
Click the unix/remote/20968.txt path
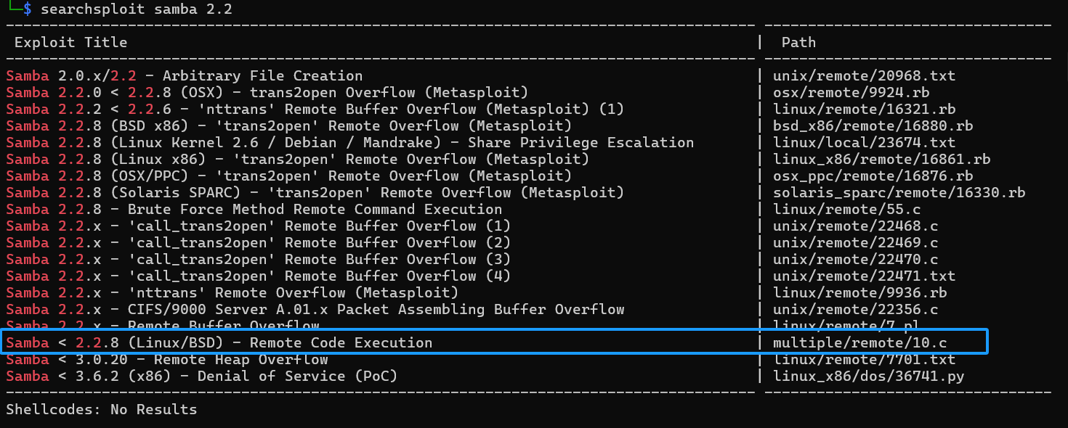[x=864, y=75]
